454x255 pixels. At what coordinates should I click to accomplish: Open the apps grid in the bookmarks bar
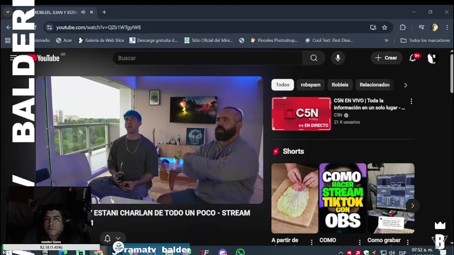[8, 40]
